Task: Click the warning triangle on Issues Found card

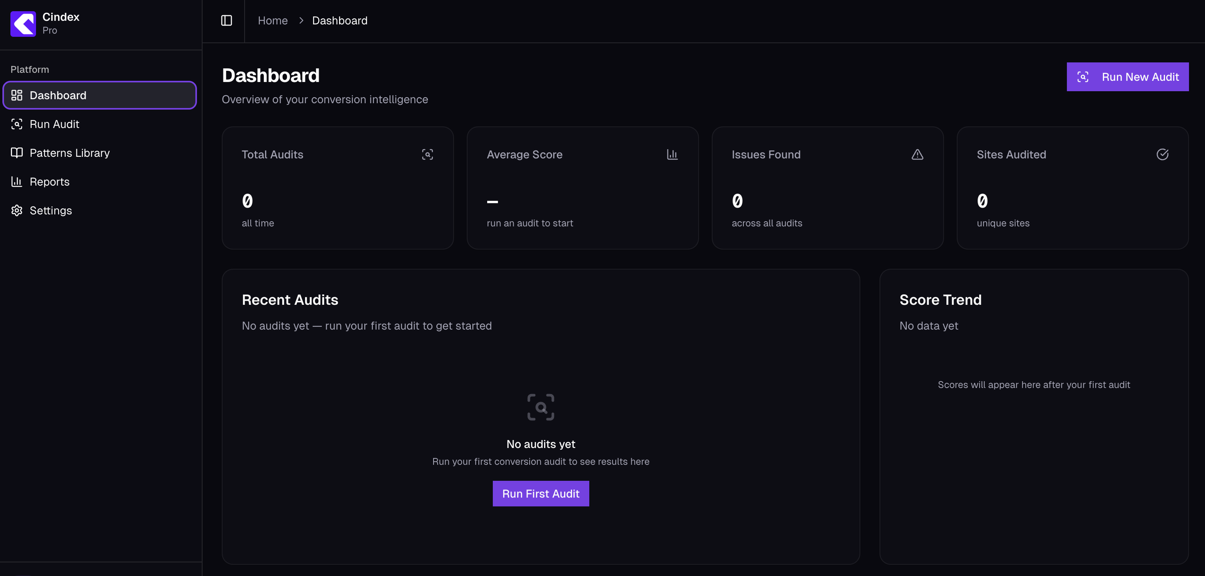Action: tap(918, 154)
